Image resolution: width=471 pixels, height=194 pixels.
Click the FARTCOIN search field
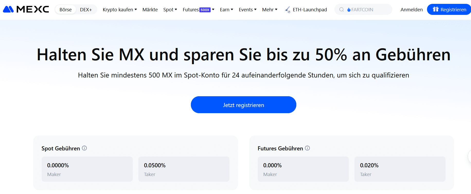pyautogui.click(x=363, y=9)
